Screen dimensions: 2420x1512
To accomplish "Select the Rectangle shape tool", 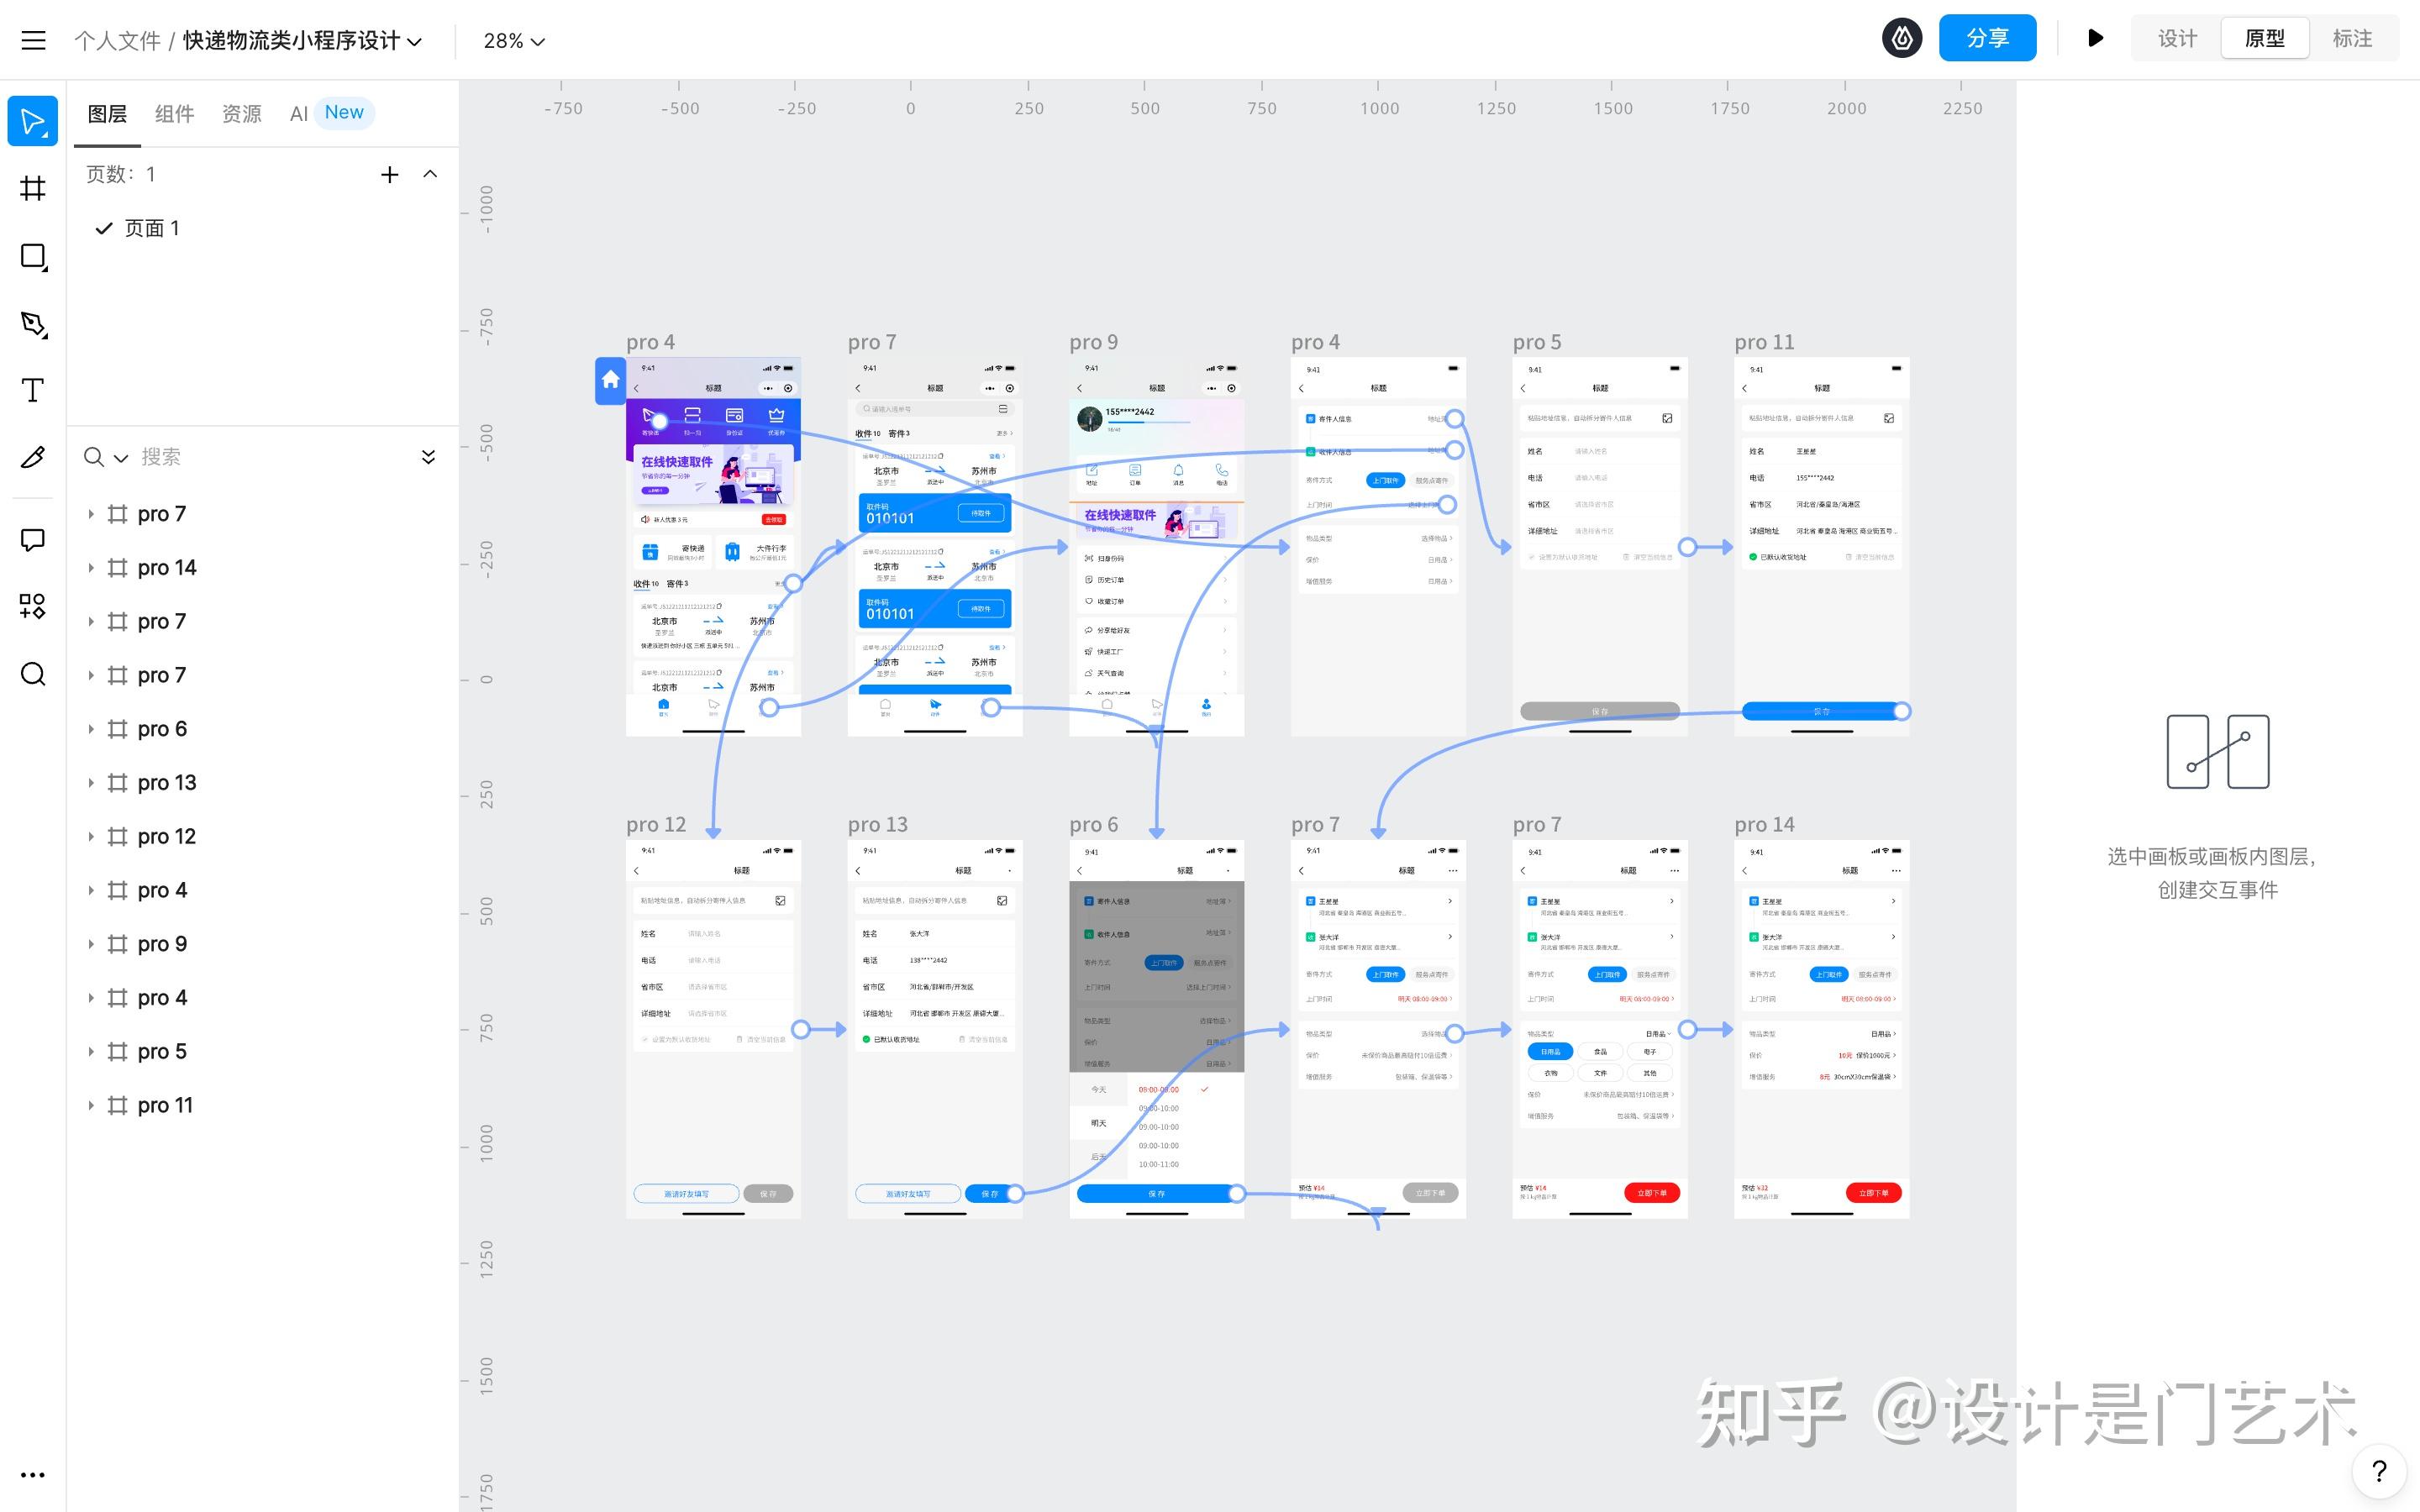I will [x=33, y=256].
